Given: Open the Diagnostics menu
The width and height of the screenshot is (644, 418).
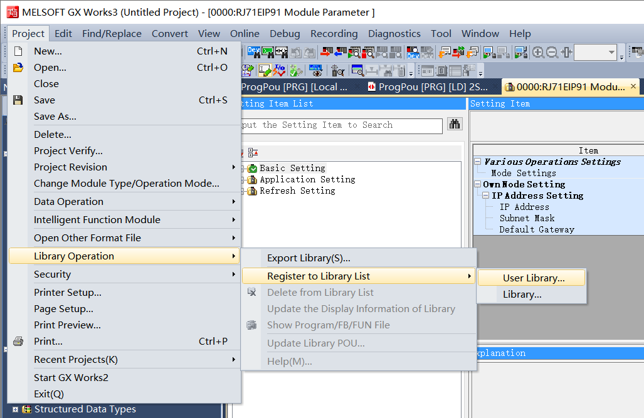Looking at the screenshot, I should pos(394,33).
